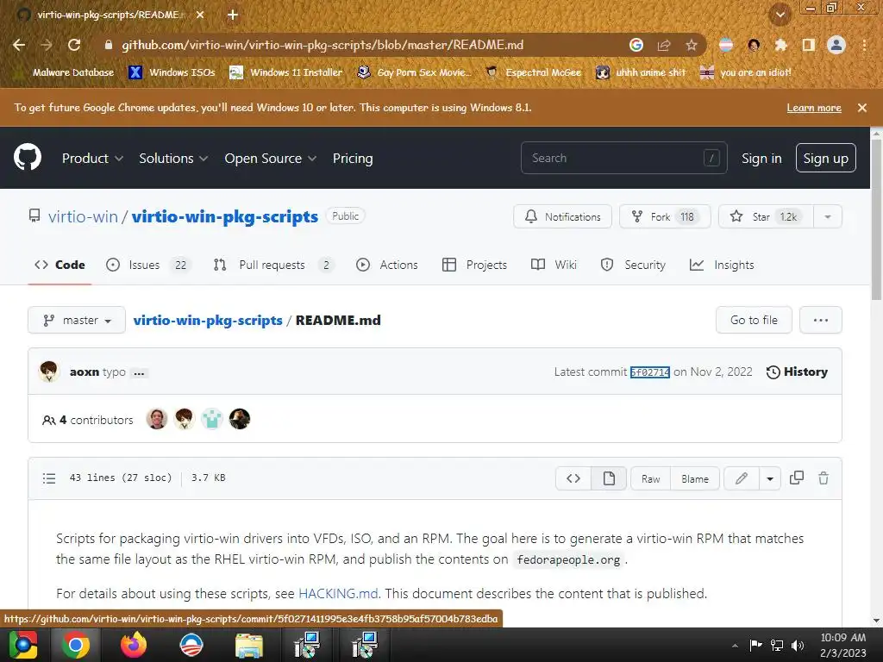Click the Google icon in address bar
883x662 pixels.
click(636, 45)
